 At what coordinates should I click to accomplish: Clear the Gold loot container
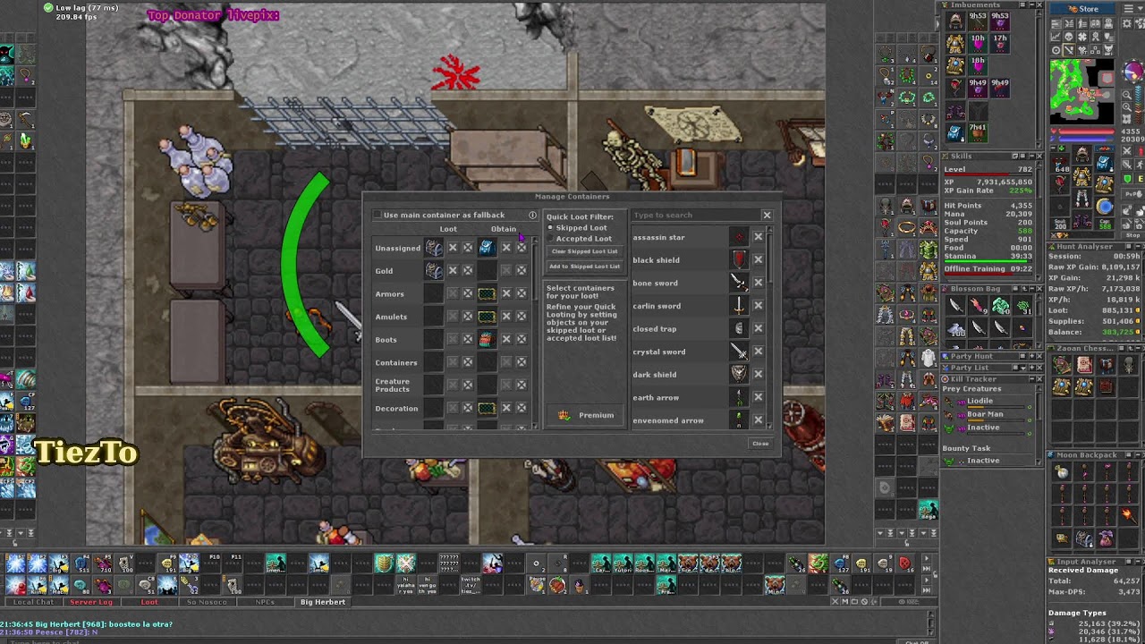tap(453, 270)
